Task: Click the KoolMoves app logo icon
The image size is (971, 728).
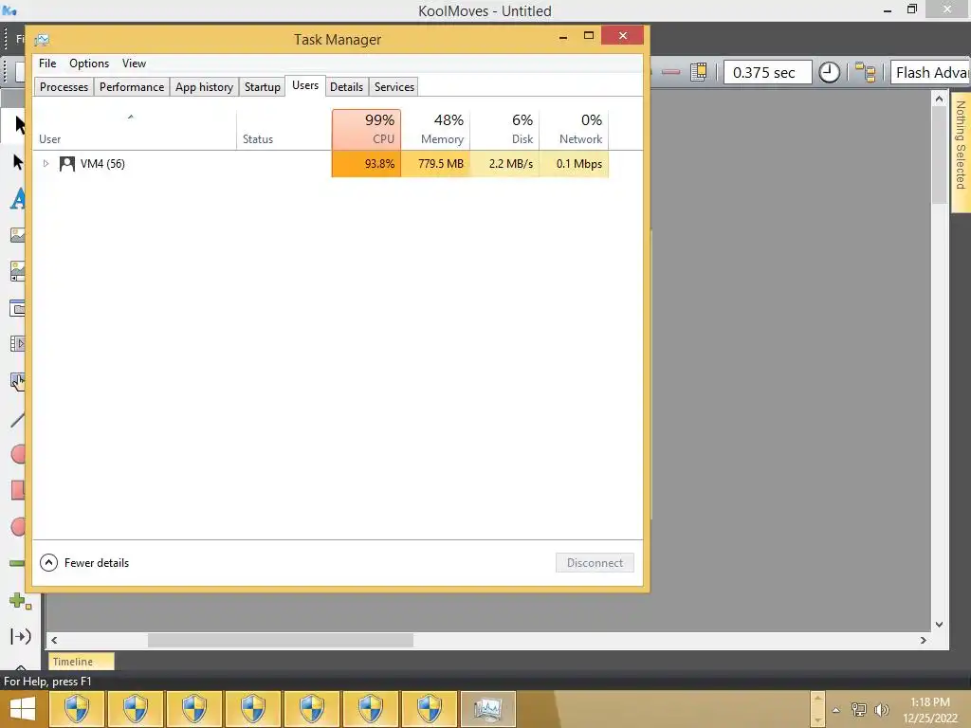Action: point(9,9)
